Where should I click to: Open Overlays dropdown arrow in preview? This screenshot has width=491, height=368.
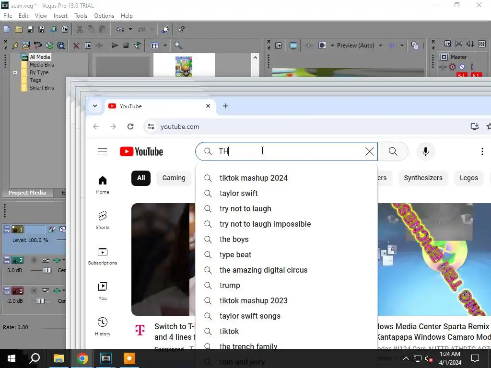coord(402,46)
